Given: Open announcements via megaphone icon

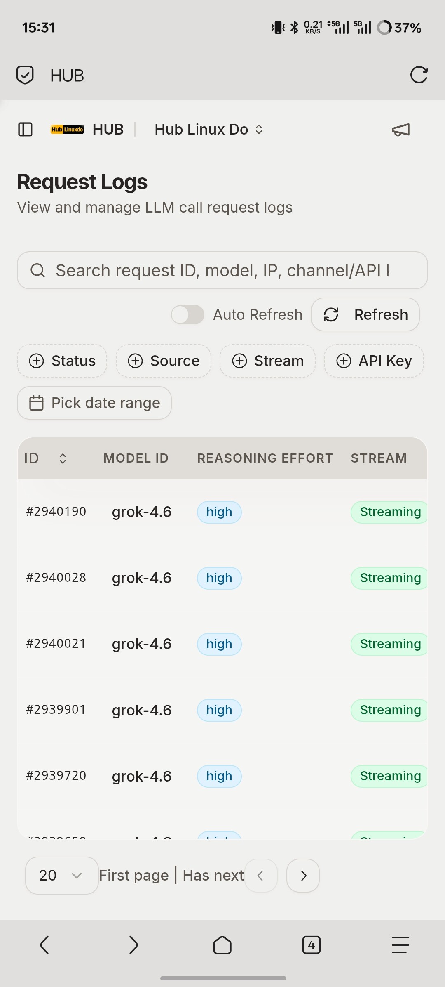Looking at the screenshot, I should point(401,130).
